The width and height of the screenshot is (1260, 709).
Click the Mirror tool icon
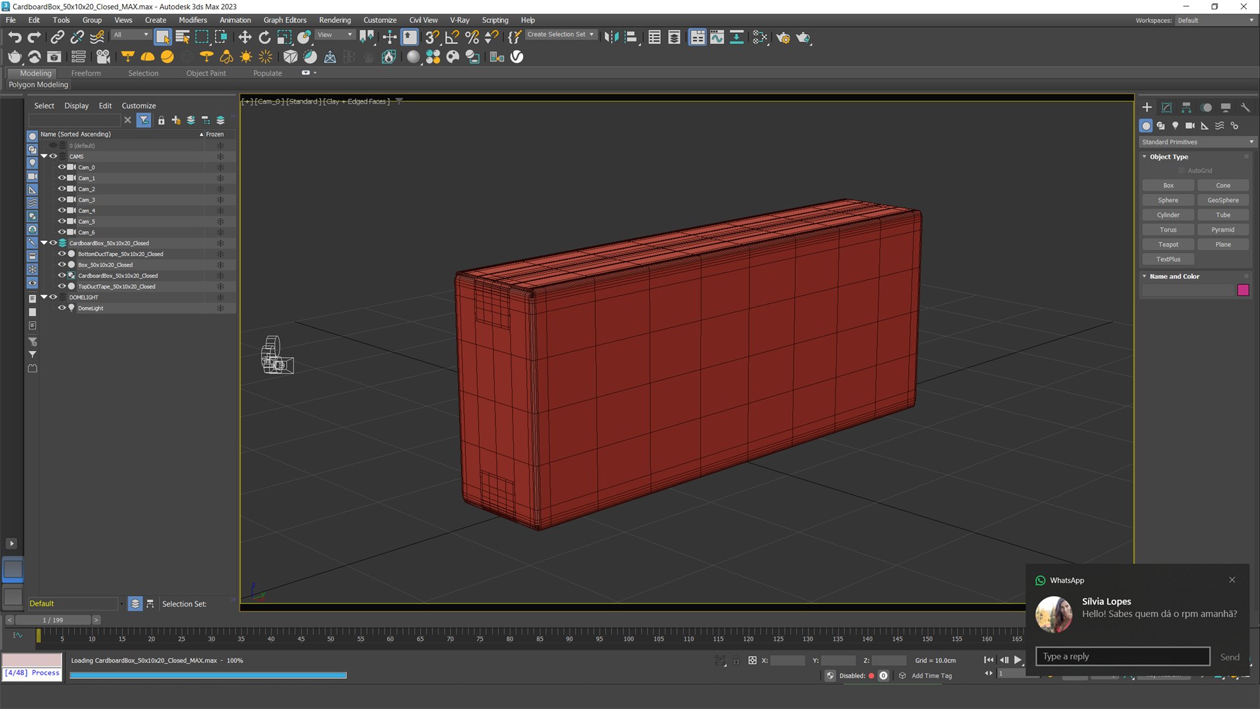pos(611,37)
